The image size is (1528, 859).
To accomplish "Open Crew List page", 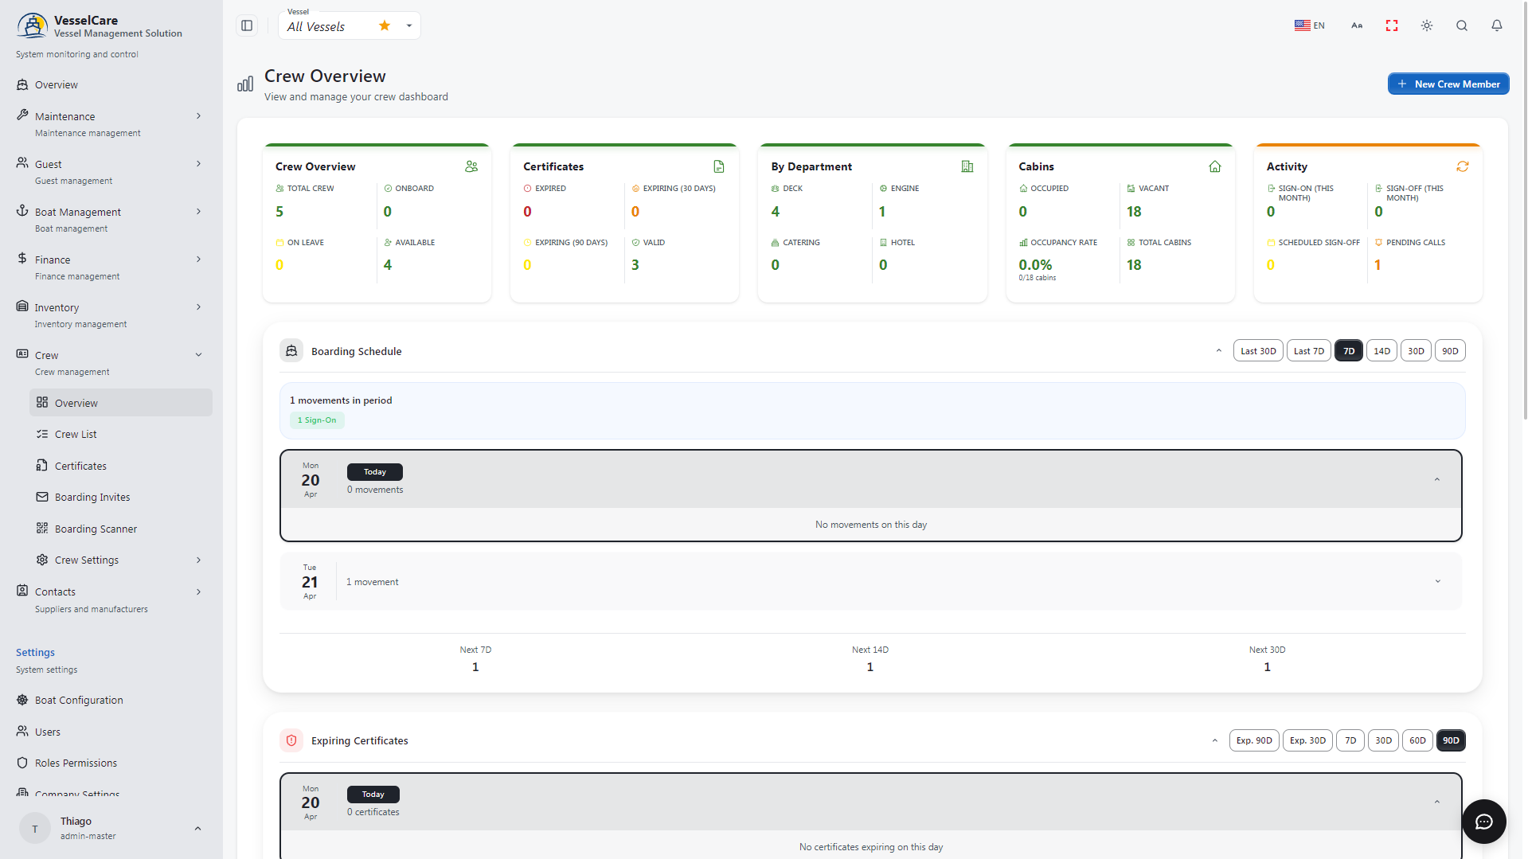I will click(121, 434).
